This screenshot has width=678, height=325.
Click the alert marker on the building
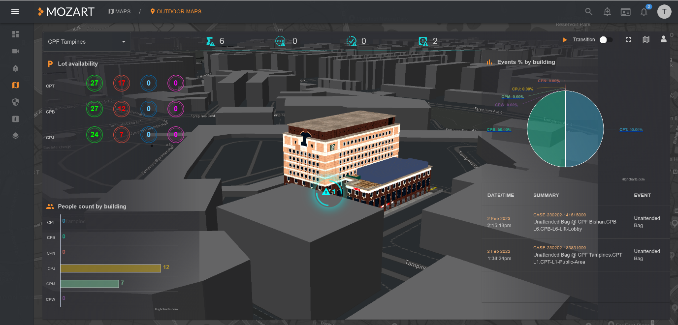click(x=326, y=192)
